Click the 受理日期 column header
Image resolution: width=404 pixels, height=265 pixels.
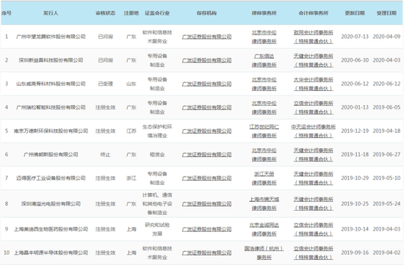(386, 13)
